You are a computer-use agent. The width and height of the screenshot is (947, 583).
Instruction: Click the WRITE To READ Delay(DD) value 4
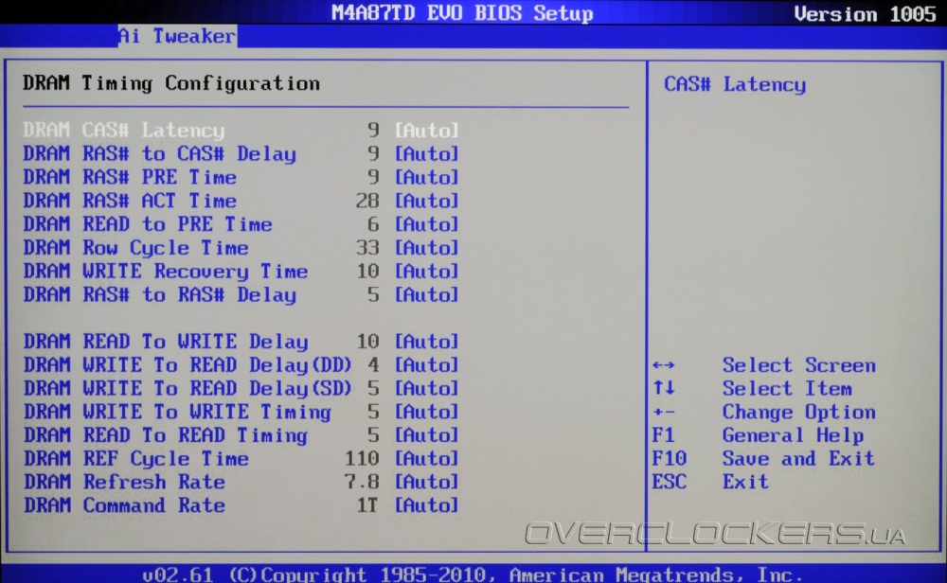tap(373, 364)
